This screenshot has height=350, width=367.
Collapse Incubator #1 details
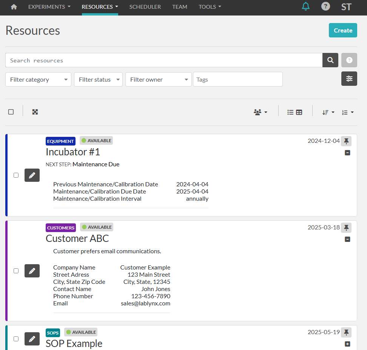click(x=347, y=153)
